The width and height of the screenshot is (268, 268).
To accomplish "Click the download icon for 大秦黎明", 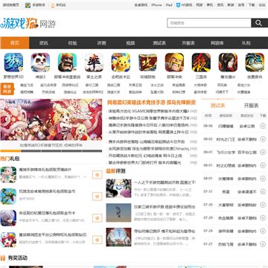I will pos(263,205).
